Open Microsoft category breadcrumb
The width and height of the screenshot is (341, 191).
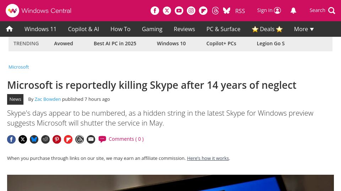[x=19, y=67]
